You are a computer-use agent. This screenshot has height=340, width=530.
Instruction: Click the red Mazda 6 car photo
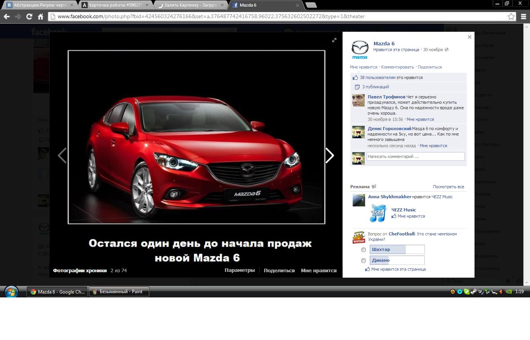[196, 137]
